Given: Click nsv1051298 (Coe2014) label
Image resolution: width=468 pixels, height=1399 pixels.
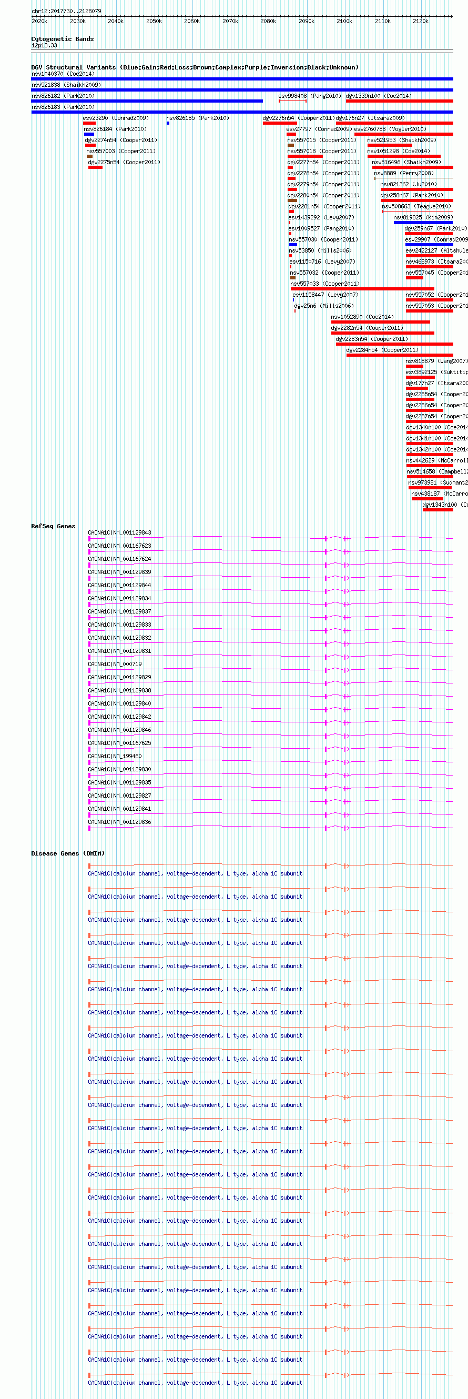Looking at the screenshot, I should 399,151.
